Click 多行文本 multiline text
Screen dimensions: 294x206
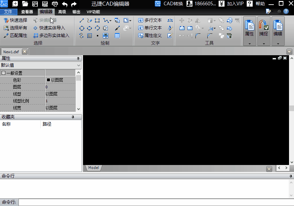150,20
